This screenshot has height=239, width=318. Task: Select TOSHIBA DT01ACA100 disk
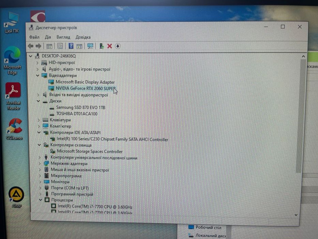77,114
